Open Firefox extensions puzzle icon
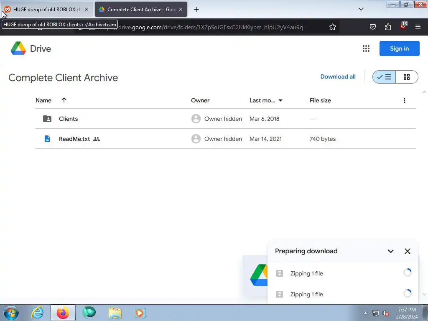This screenshot has width=428, height=321. tap(388, 27)
